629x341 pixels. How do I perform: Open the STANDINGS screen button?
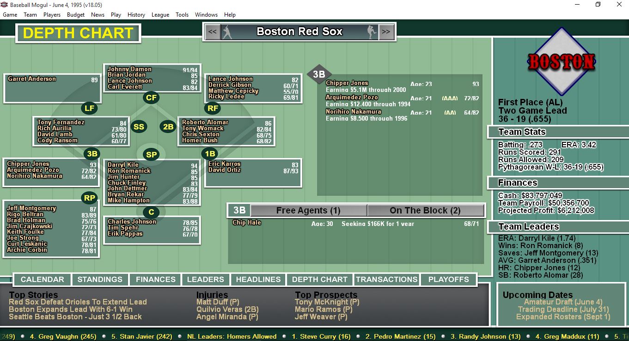[100, 280]
